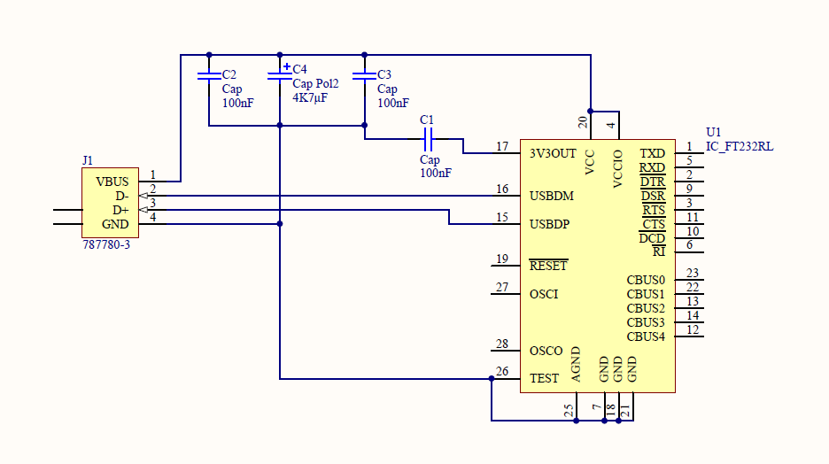This screenshot has height=464, width=829.
Task: Click pin number 12 beside CBUS4
Action: (x=693, y=329)
